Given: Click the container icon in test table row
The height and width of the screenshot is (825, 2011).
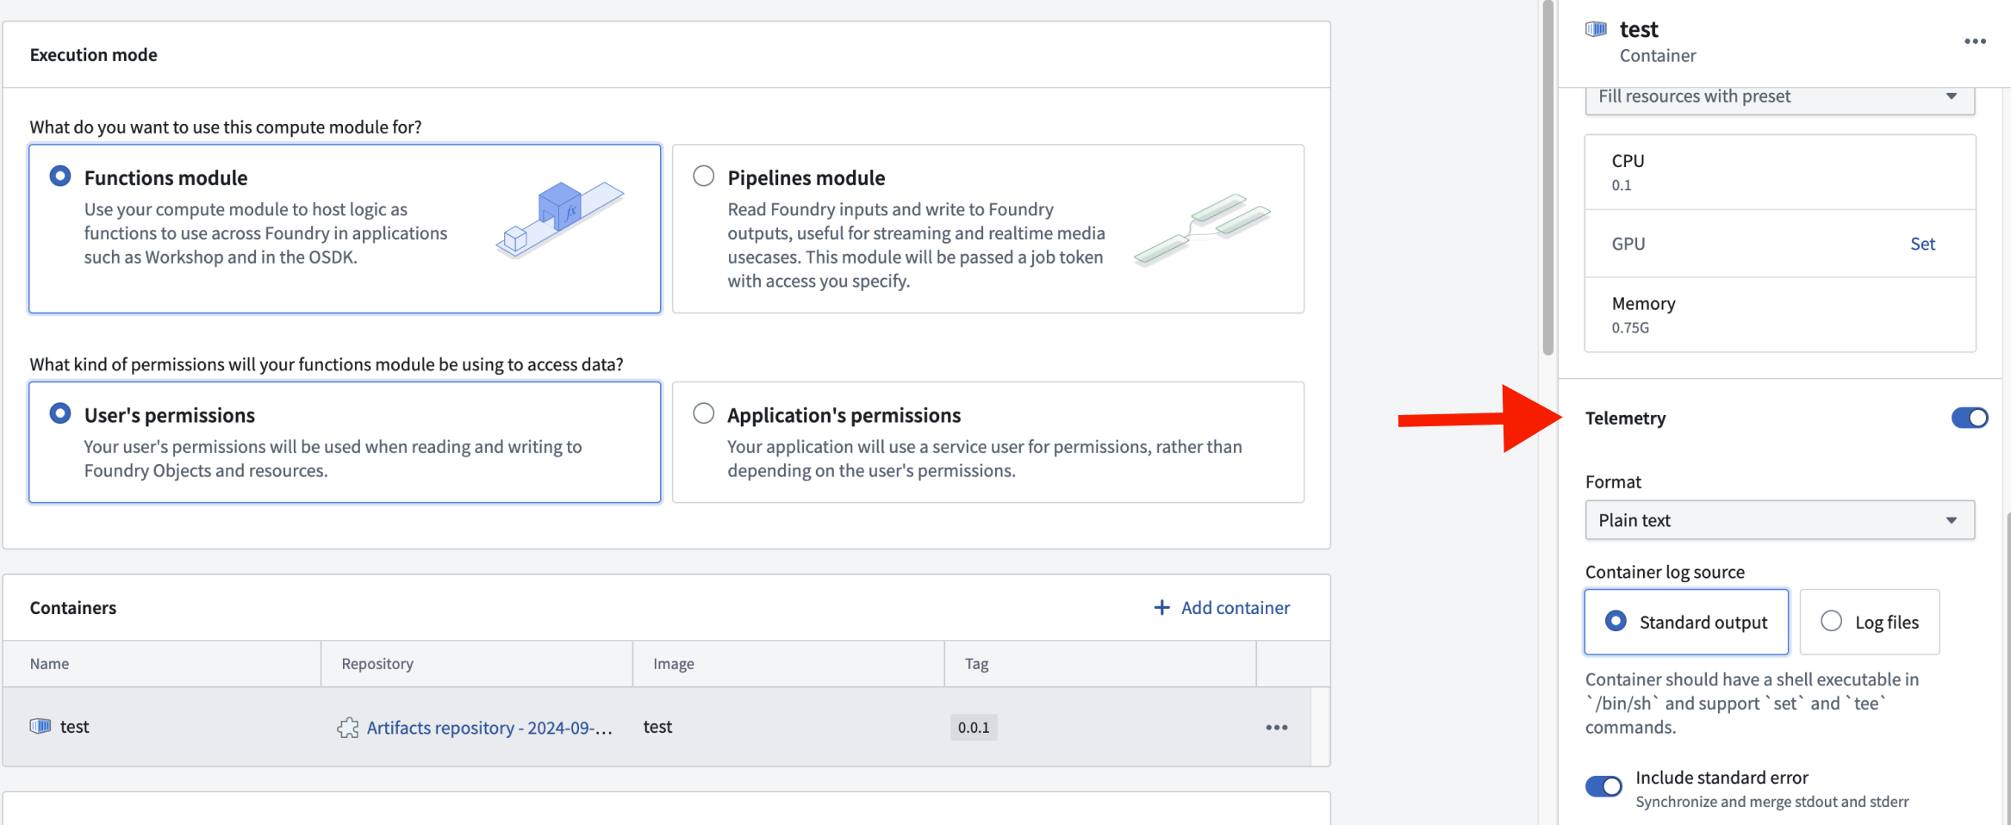Looking at the screenshot, I should click(x=40, y=726).
